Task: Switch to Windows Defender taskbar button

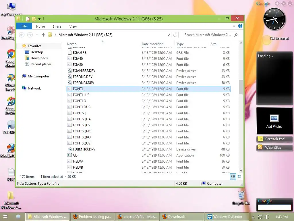Action: (227, 217)
